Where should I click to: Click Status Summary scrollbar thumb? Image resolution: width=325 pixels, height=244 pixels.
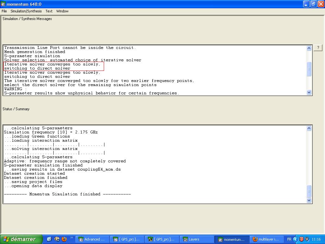309,191
